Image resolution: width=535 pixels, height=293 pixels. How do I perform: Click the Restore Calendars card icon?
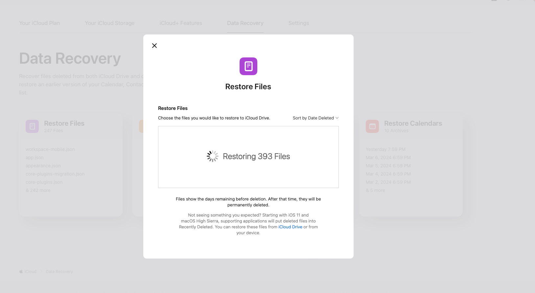pyautogui.click(x=372, y=126)
